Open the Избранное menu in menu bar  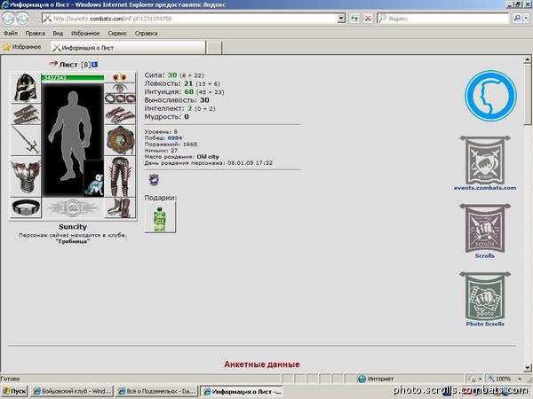(85, 34)
